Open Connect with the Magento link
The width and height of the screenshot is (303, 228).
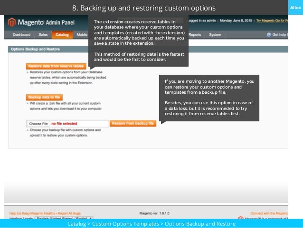(269, 213)
